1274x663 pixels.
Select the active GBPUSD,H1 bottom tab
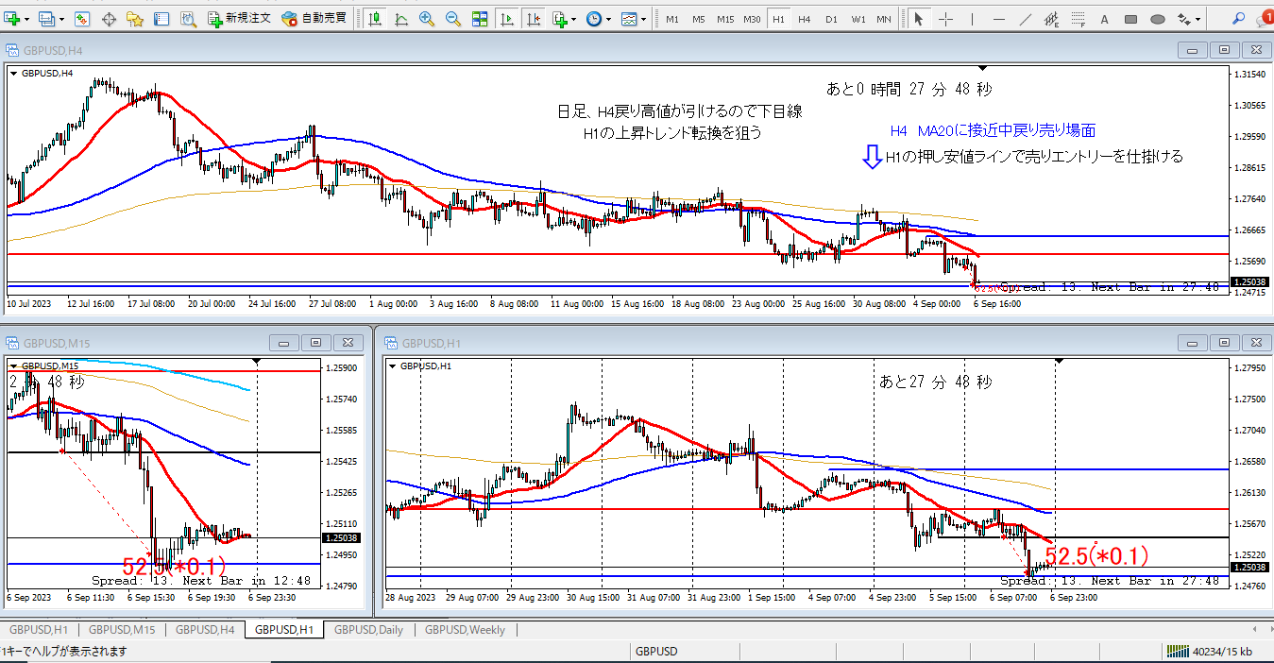coord(283,629)
